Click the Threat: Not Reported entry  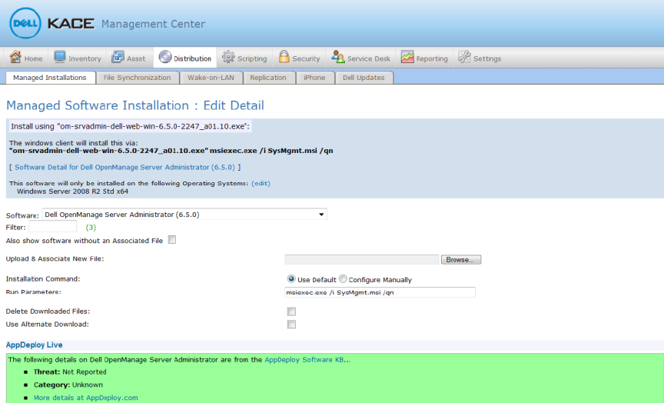[70, 372]
